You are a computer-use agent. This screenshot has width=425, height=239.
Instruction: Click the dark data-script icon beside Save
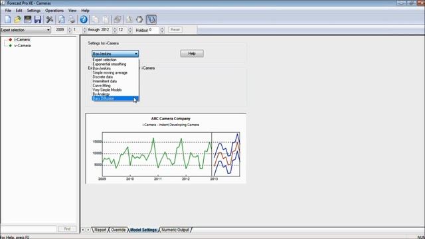28,19
